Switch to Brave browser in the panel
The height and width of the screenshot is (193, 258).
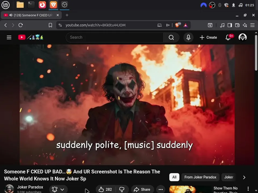53,5
